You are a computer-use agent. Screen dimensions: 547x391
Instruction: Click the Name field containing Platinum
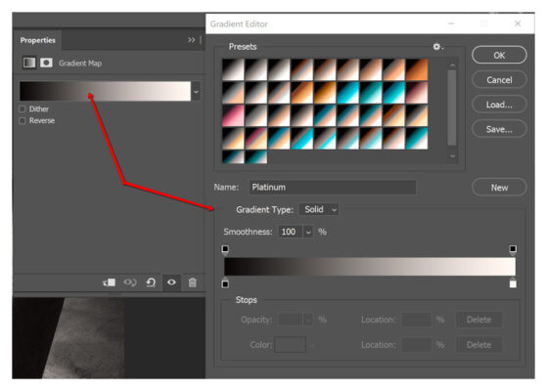(332, 187)
